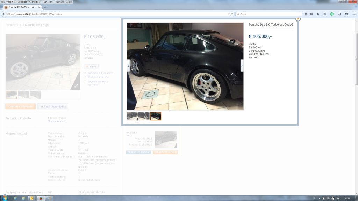Viewport: 358px width, 201px height.
Task: Select the second gallery thumbnail
Action: point(144,116)
